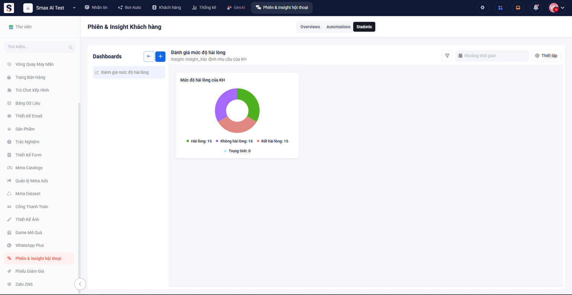This screenshot has width=572, height=295.
Task: Open the apps grid icon
Action: pyautogui.click(x=500, y=8)
